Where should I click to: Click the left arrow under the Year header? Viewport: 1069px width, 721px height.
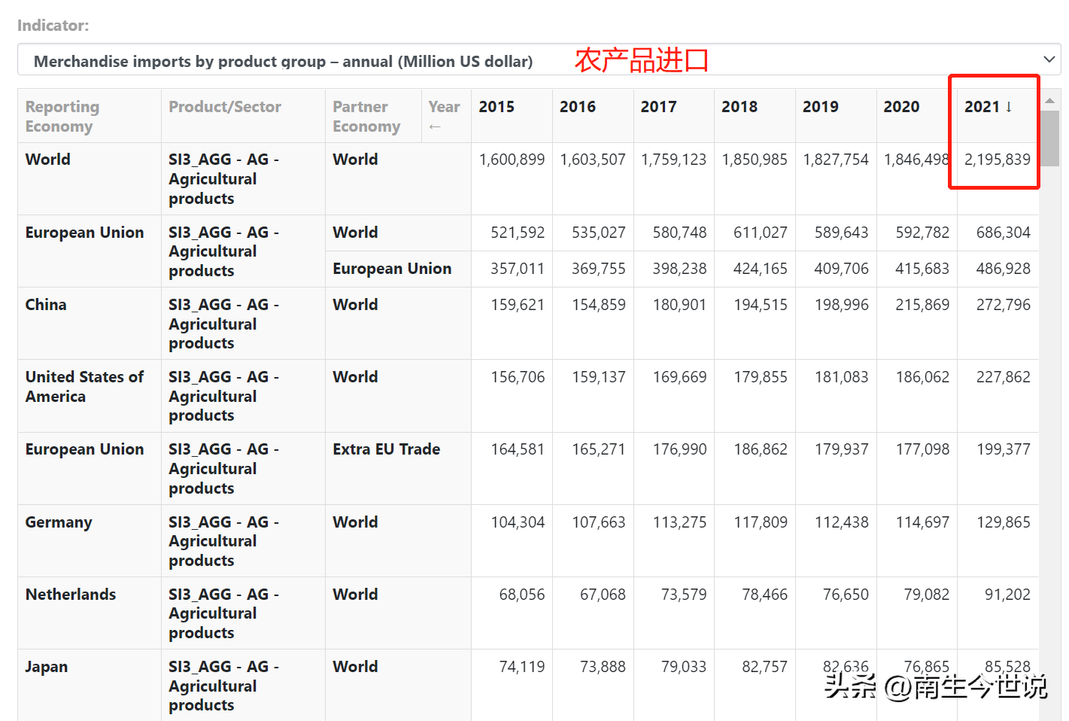pyautogui.click(x=435, y=126)
